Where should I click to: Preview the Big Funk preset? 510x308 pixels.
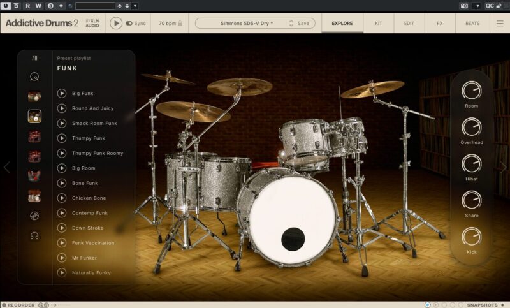coord(62,93)
